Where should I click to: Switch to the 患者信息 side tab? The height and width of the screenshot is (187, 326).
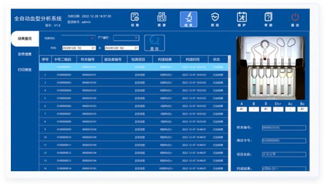25,54
